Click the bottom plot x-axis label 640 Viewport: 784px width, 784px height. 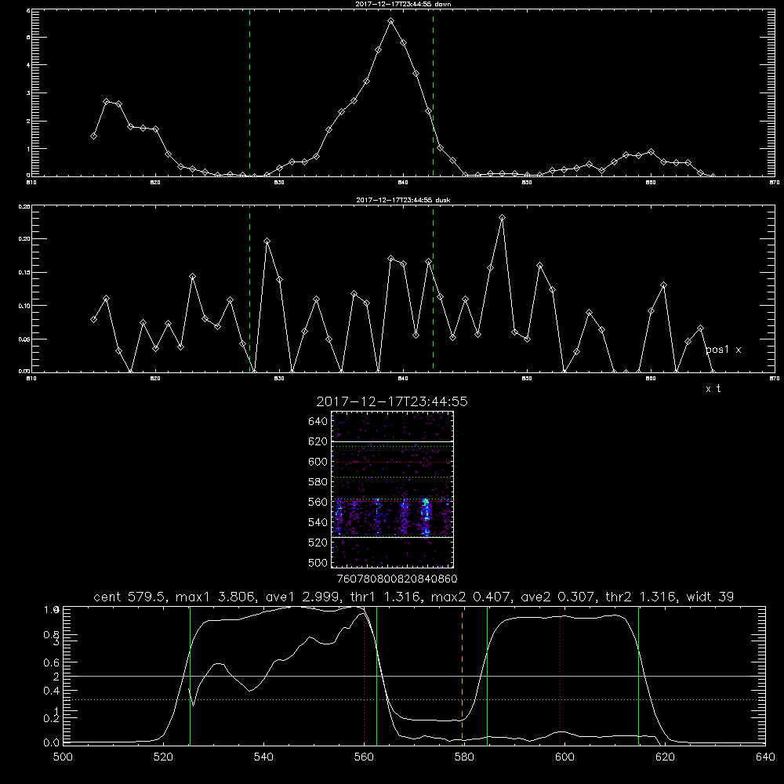tap(765, 757)
